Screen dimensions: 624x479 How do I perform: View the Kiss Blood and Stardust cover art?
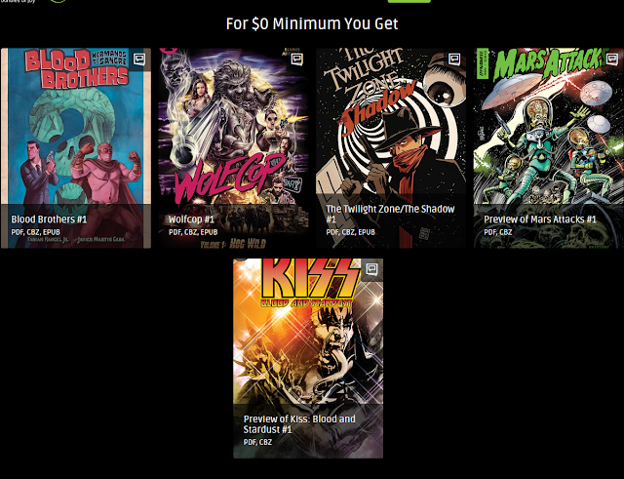click(x=308, y=358)
